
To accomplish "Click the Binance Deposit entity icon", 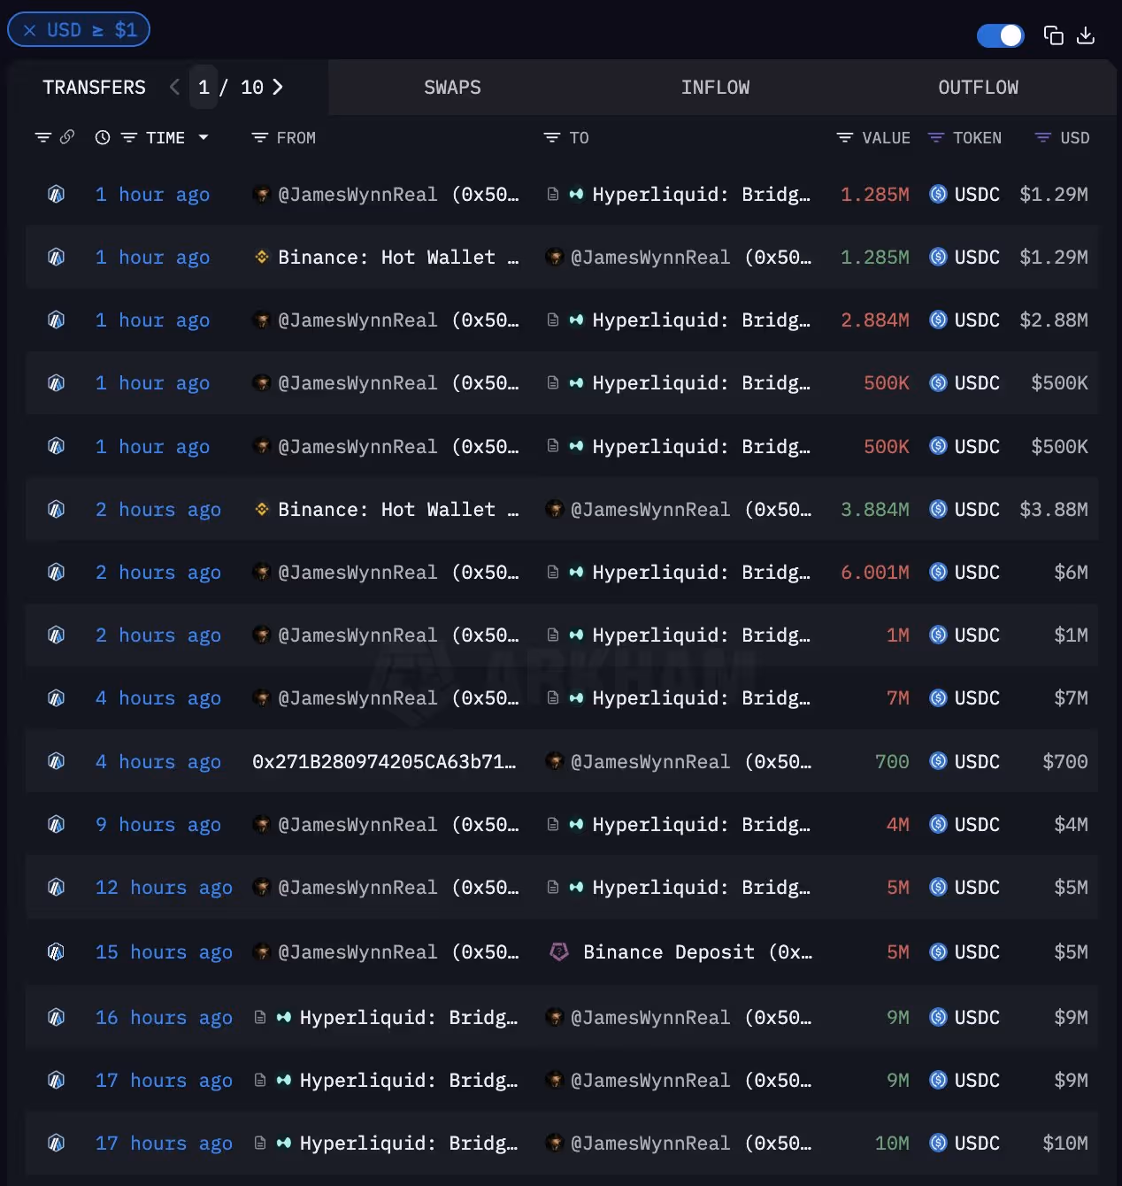I will (x=558, y=951).
